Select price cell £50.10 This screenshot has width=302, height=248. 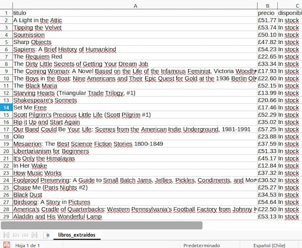tap(267, 35)
